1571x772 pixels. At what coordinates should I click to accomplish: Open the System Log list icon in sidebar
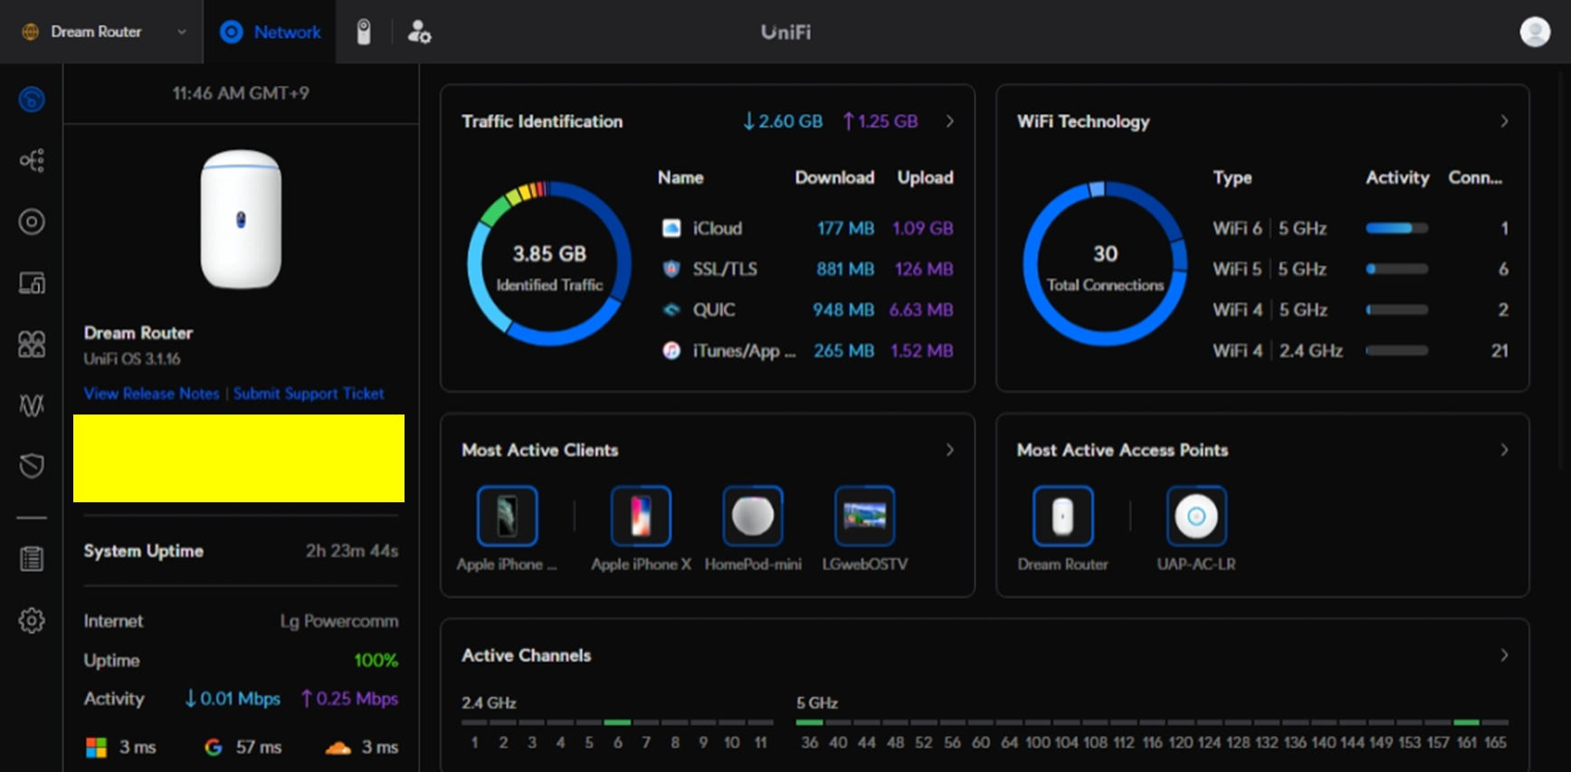click(32, 559)
